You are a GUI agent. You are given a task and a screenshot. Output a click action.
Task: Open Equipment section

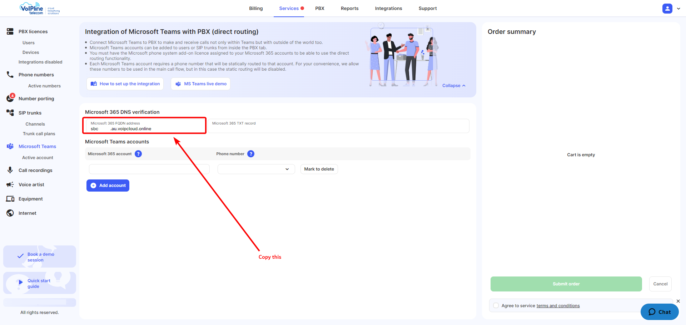30,199
